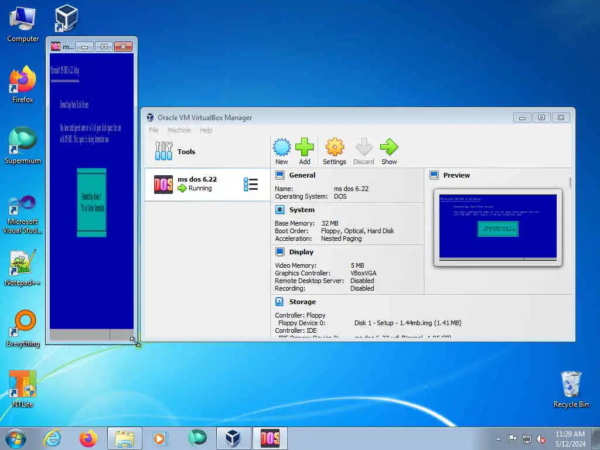Open the media player taskbar icon
This screenshot has width=600, height=450.
(159, 438)
